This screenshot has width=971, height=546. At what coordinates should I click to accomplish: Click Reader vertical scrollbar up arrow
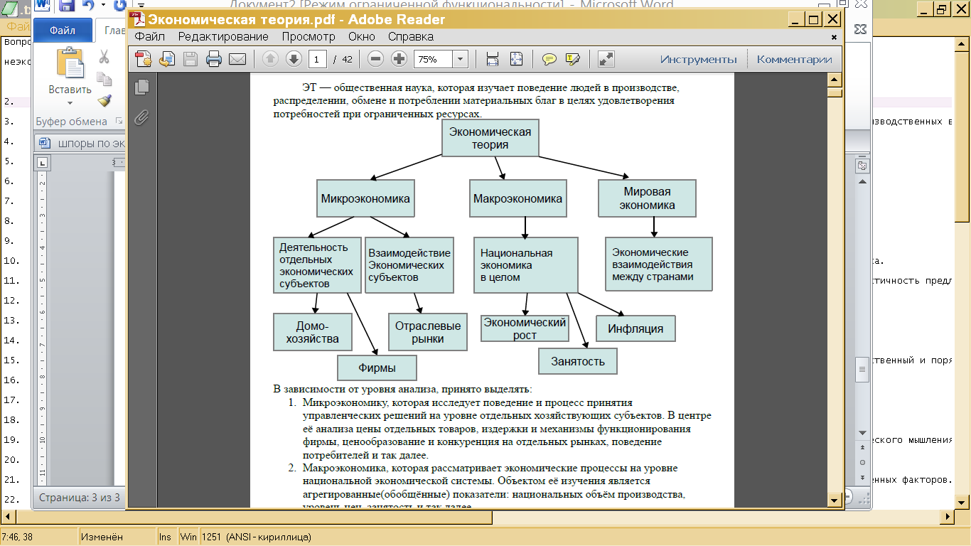point(835,78)
